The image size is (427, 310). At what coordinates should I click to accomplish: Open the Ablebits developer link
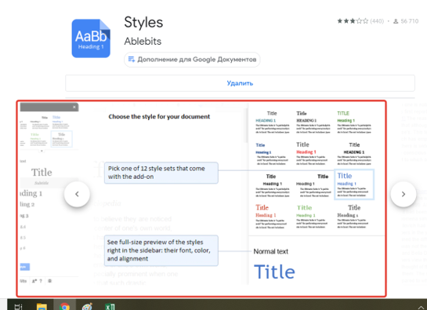click(x=143, y=42)
